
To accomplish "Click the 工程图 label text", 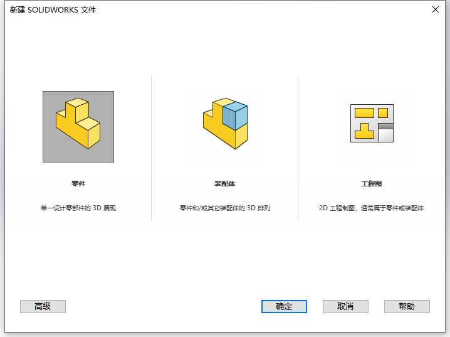I will click(372, 184).
